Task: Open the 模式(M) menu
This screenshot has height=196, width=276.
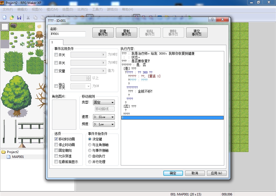Action: pos(52,9)
